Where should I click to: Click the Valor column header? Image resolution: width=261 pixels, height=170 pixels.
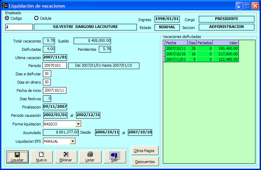226,43
